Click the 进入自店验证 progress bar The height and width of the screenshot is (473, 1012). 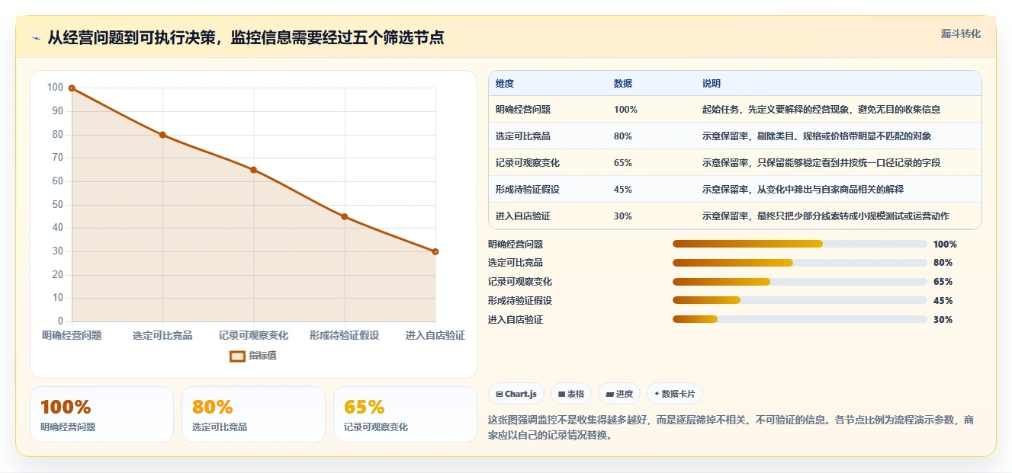799,319
